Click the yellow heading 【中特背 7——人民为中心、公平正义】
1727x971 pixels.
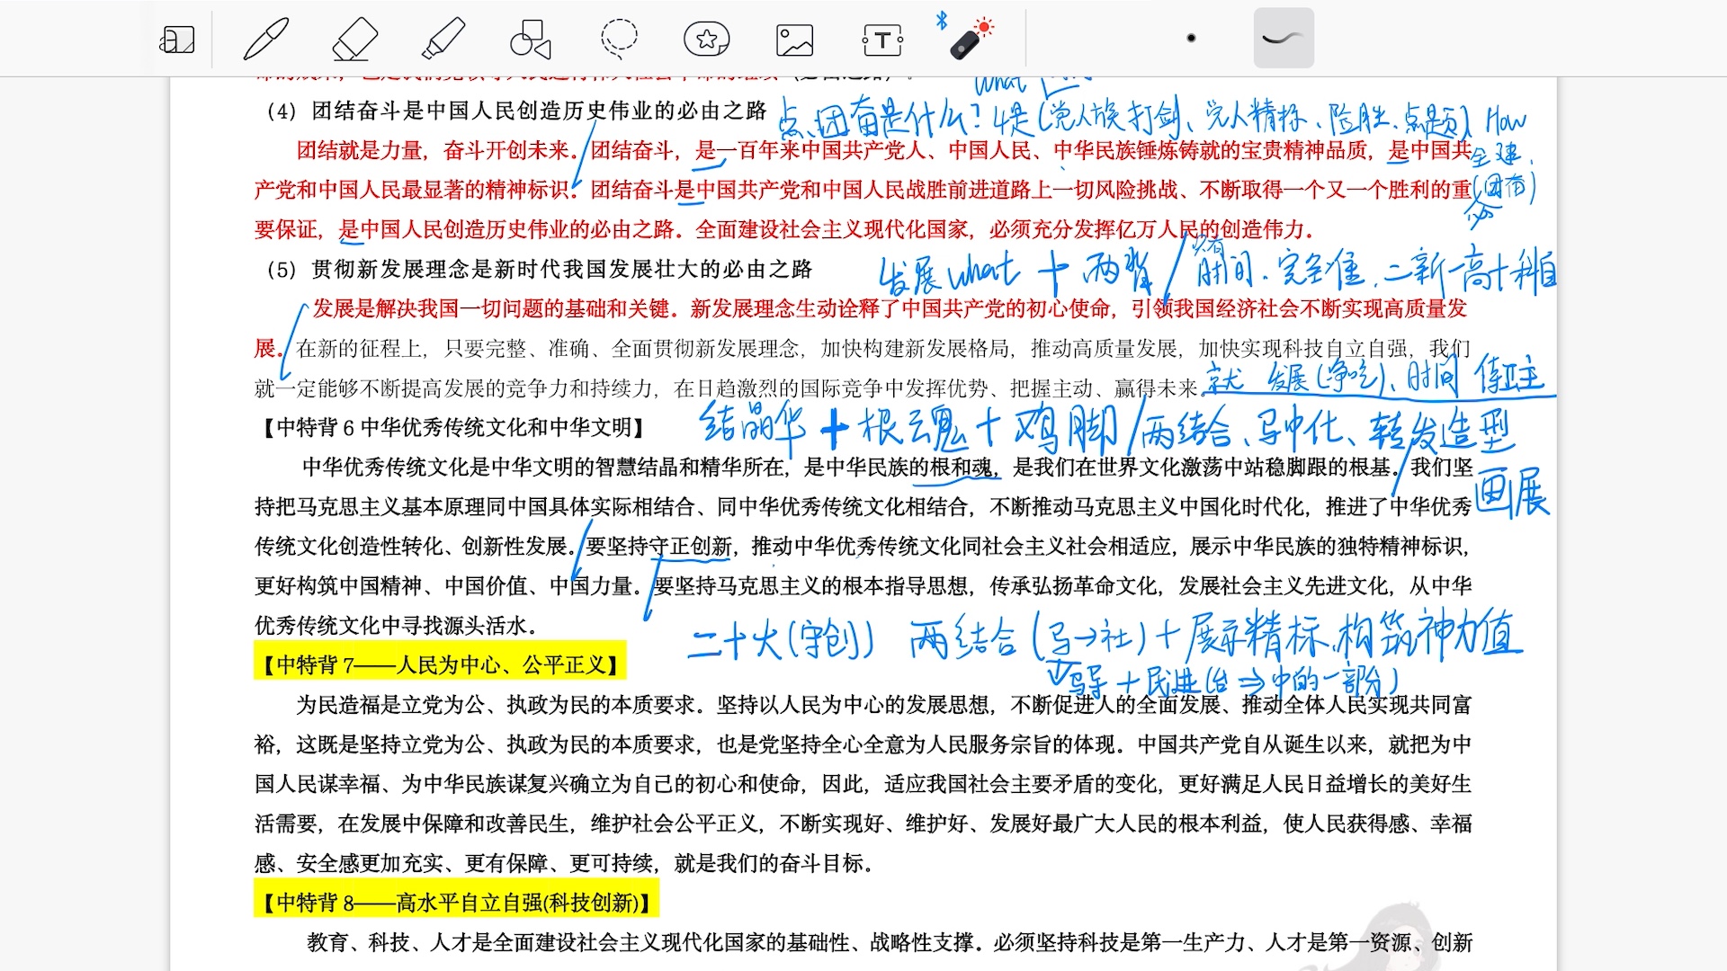point(440,664)
